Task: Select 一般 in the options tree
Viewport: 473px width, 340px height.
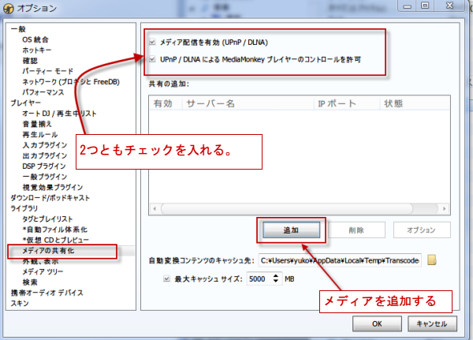Action: (x=18, y=29)
